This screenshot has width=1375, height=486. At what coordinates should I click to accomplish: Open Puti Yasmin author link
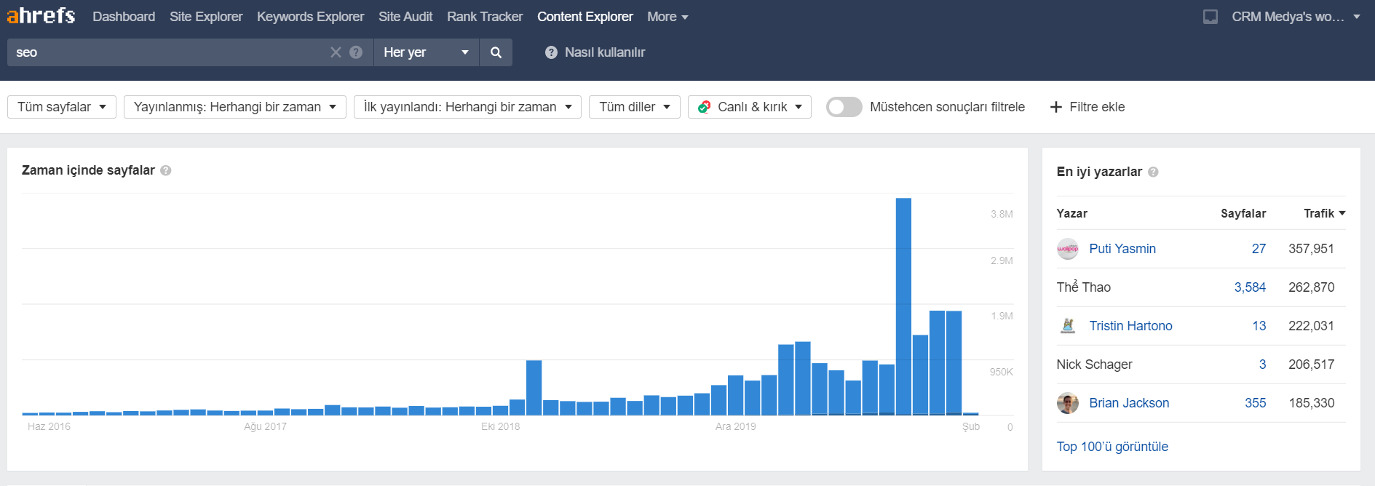pos(1122,249)
